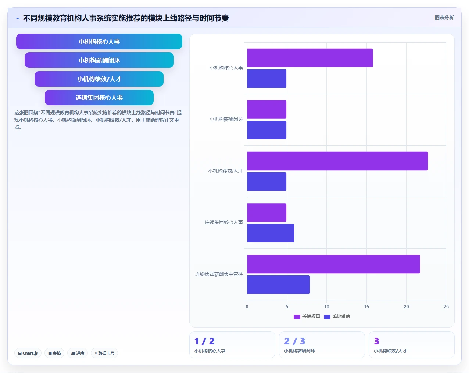Open the 1 / 2 小机构核心人事 data card
The width and height of the screenshot is (469, 373).
[232, 345]
